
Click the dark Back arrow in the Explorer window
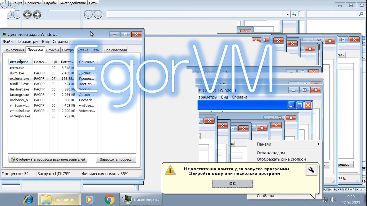(x=28, y=14)
